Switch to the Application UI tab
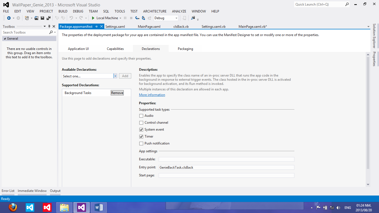The image size is (379, 213). point(78,49)
